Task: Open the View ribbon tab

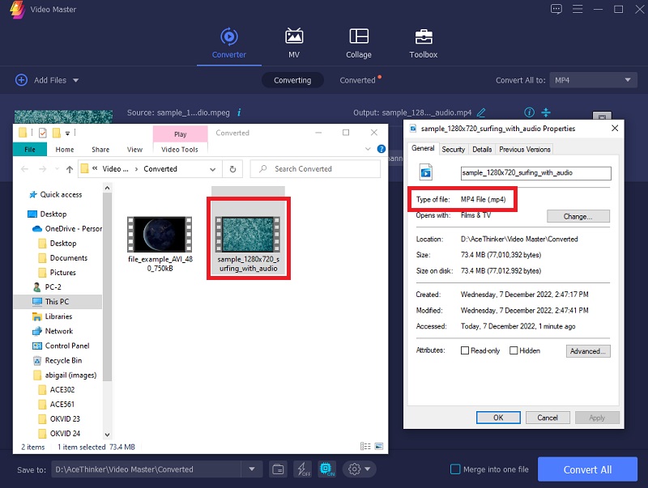Action: pos(134,150)
